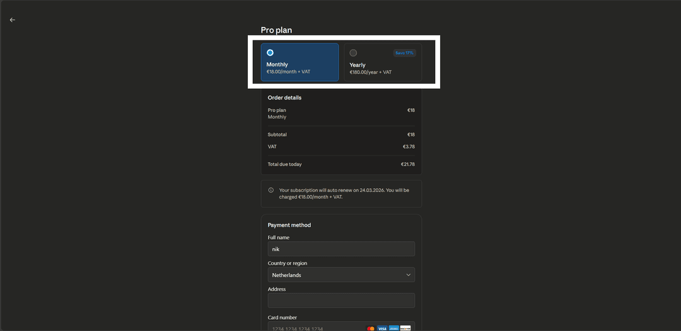This screenshot has width=681, height=331.
Task: Click the Payment method heading
Action: coord(289,225)
